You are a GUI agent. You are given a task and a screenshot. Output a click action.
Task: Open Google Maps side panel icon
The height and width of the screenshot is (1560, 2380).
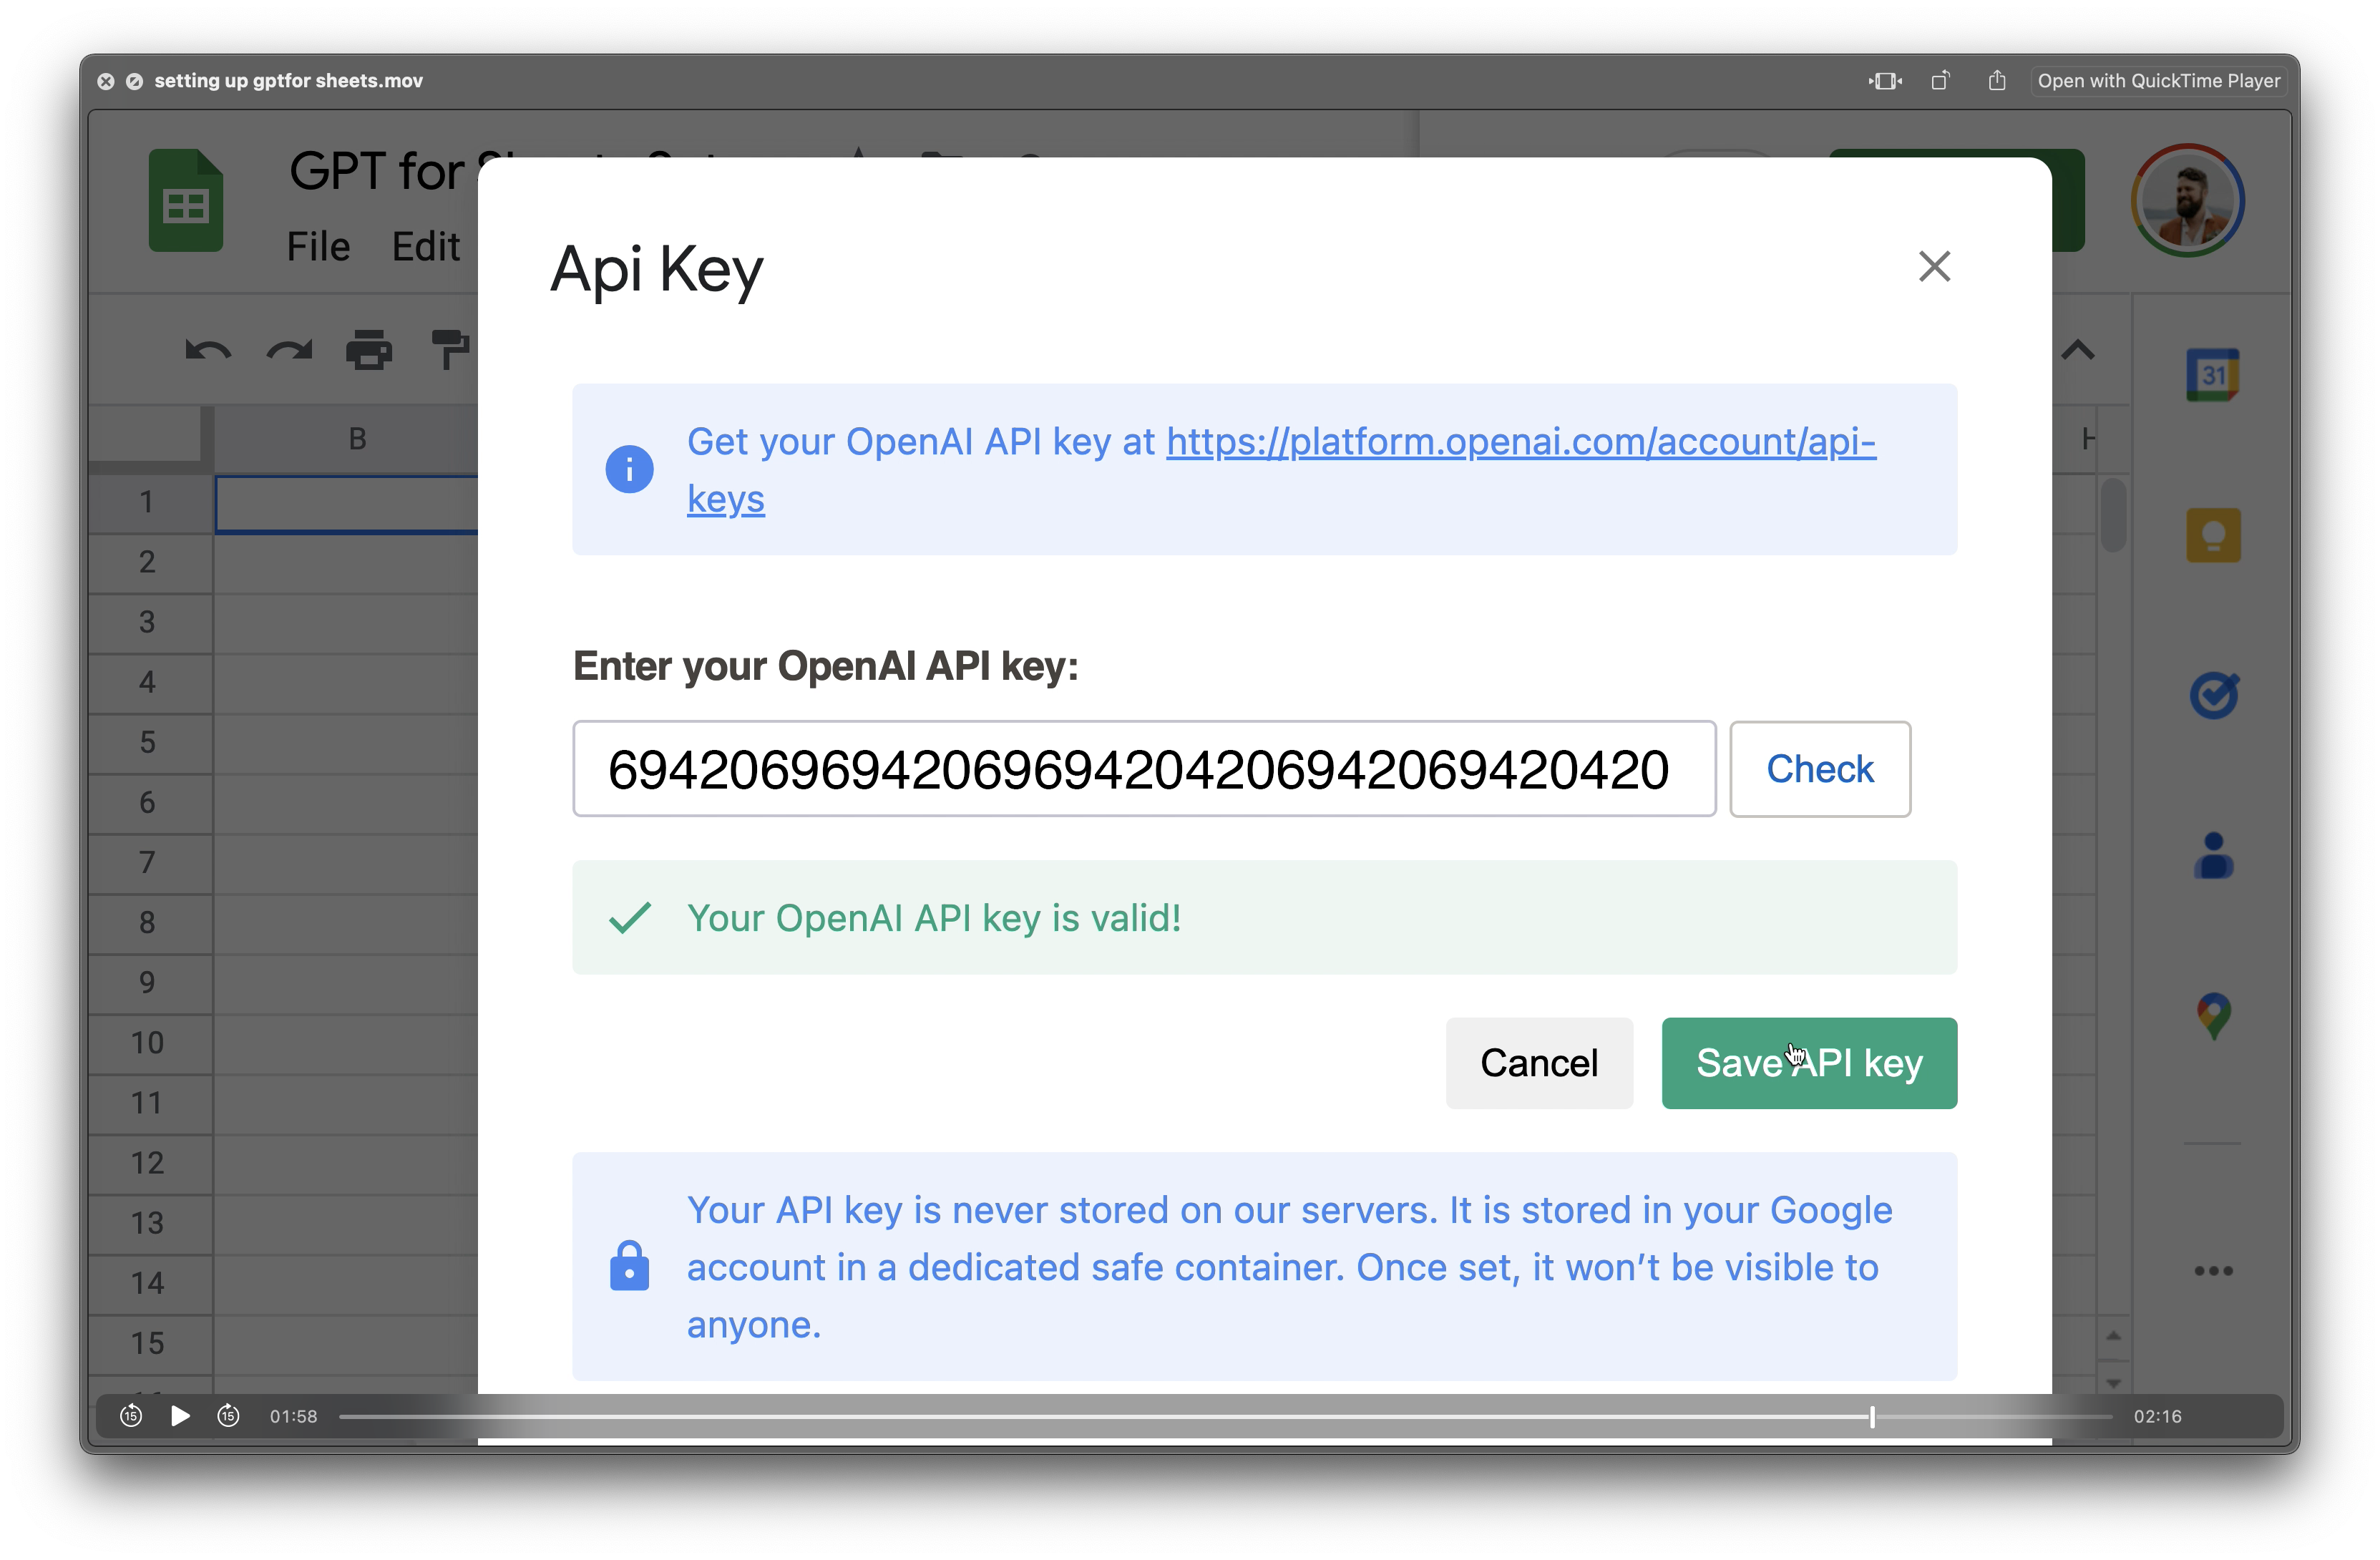click(2213, 1016)
